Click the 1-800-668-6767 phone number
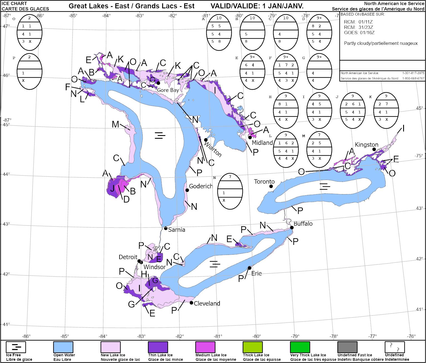This screenshot has width=426, height=363. (413, 78)
